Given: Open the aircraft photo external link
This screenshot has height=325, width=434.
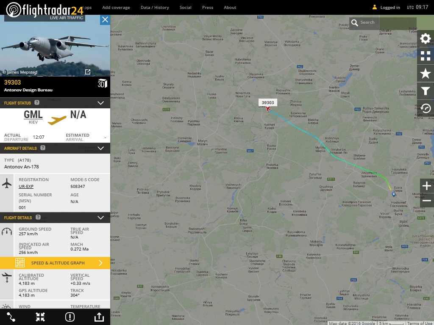Looking at the screenshot, I should [x=88, y=72].
